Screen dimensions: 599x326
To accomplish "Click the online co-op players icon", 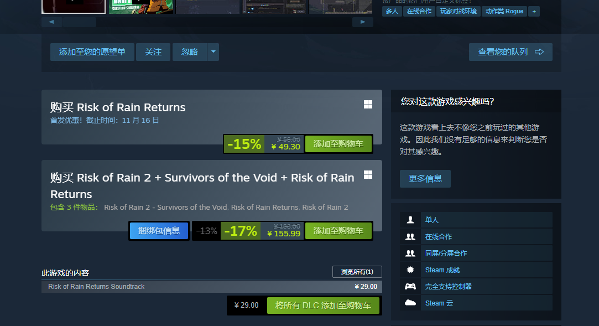I will point(410,236).
